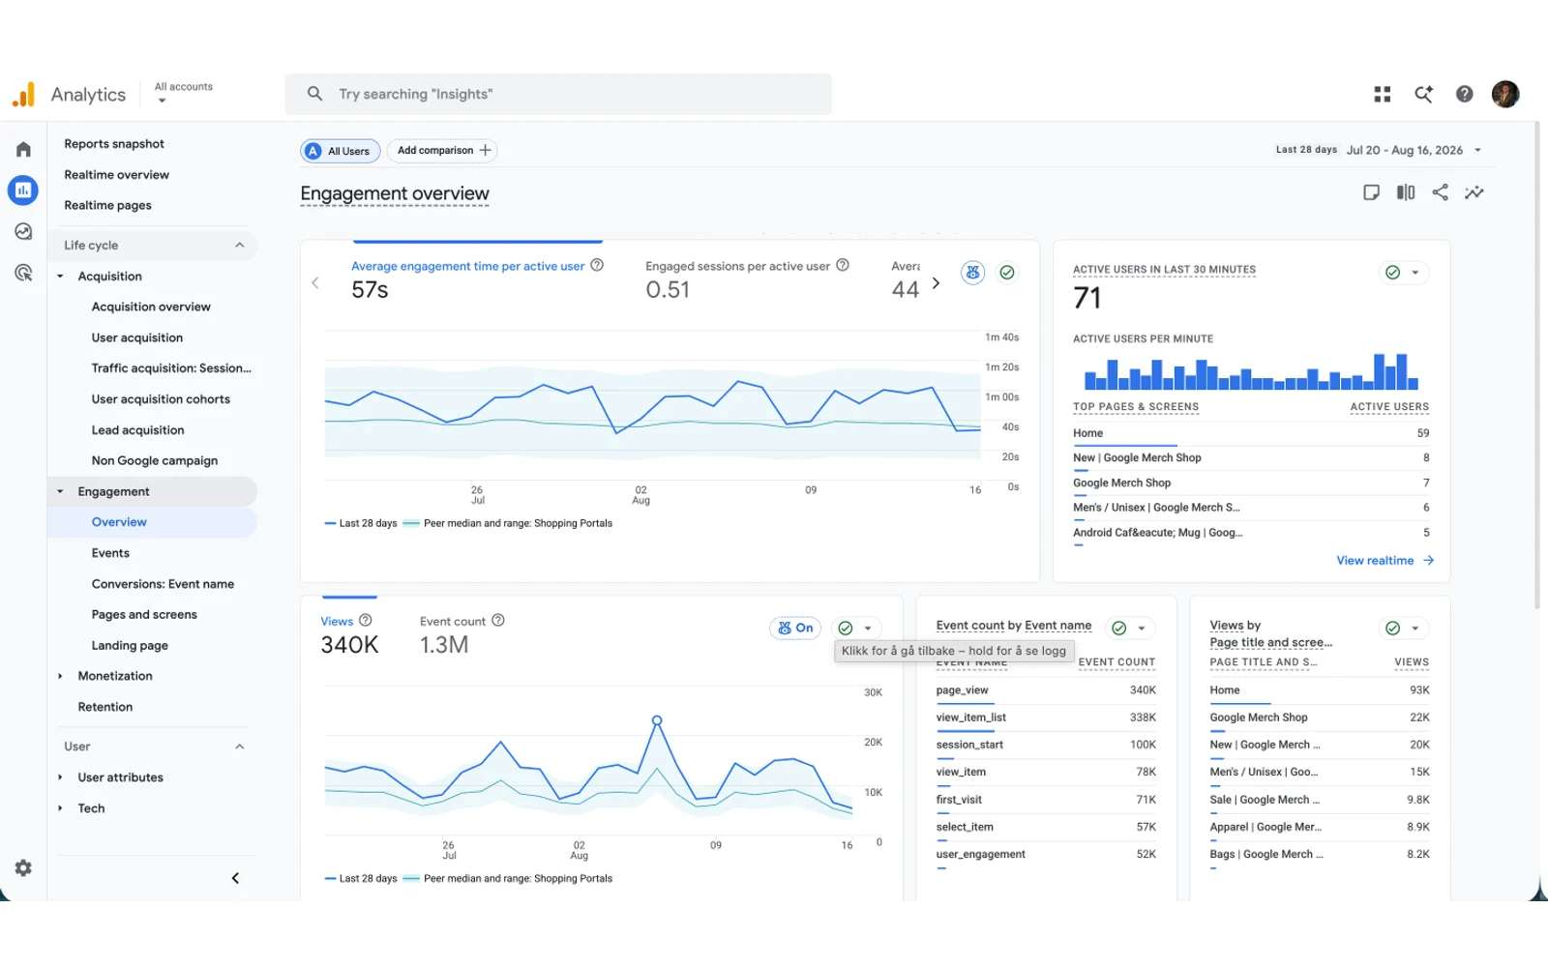
Task: Go to next metric with right chevron
Action: tap(936, 283)
